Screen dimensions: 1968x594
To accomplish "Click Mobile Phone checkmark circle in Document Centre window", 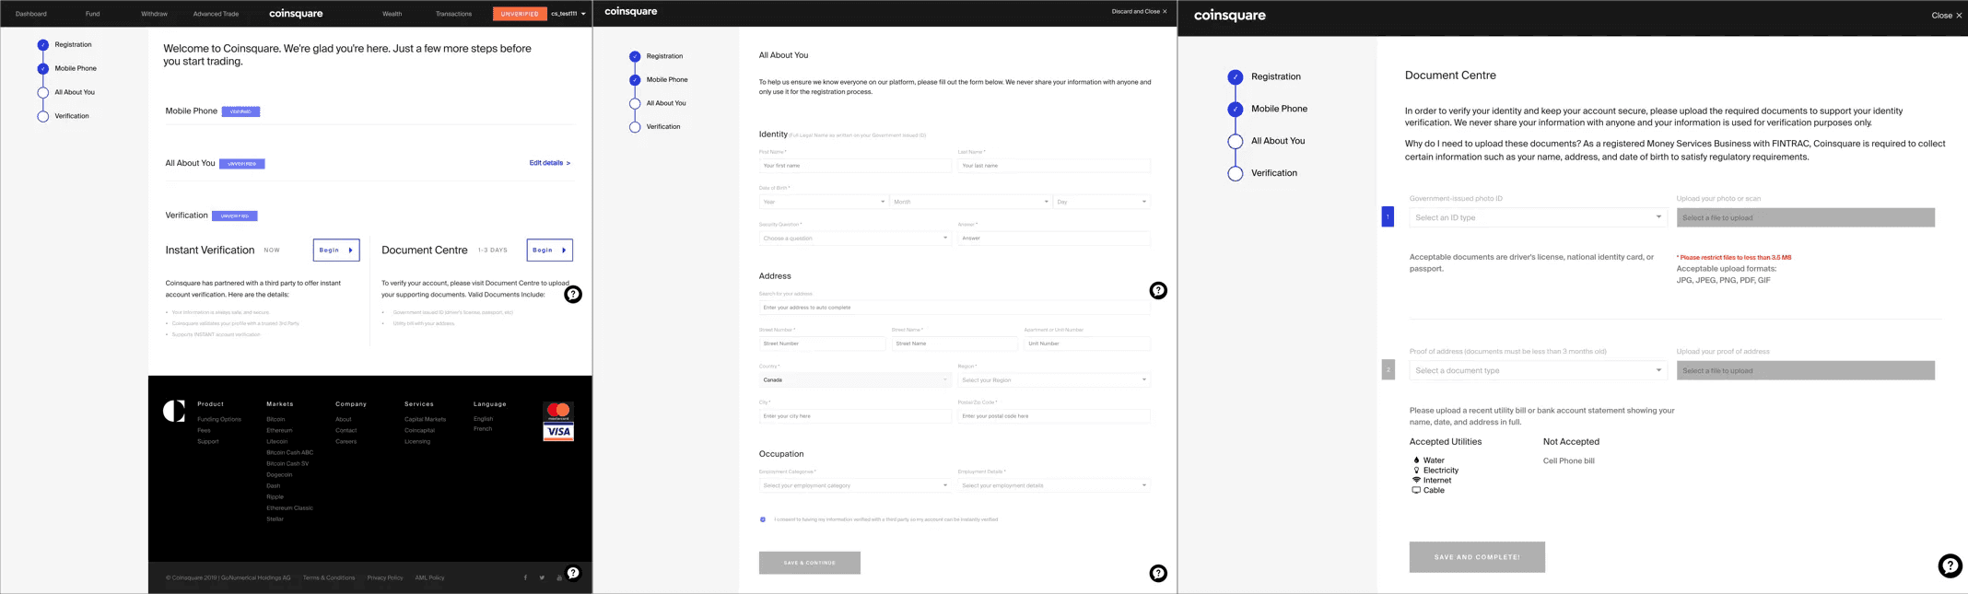I will pyautogui.click(x=1236, y=110).
